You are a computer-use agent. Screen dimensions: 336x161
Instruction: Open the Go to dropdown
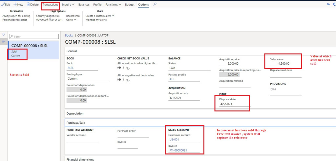tap(71, 20)
